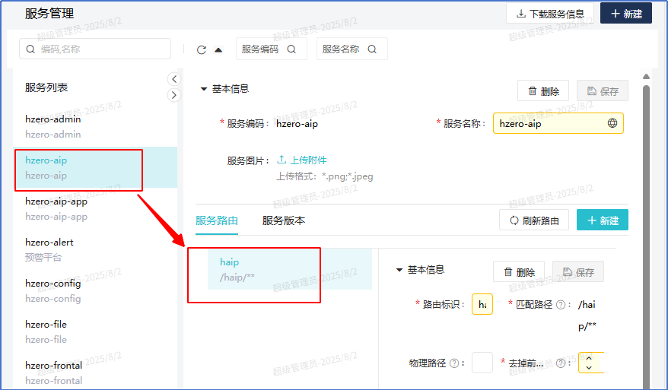Click the help icon next to 匹配路径
The height and width of the screenshot is (390, 668).
[x=561, y=304]
